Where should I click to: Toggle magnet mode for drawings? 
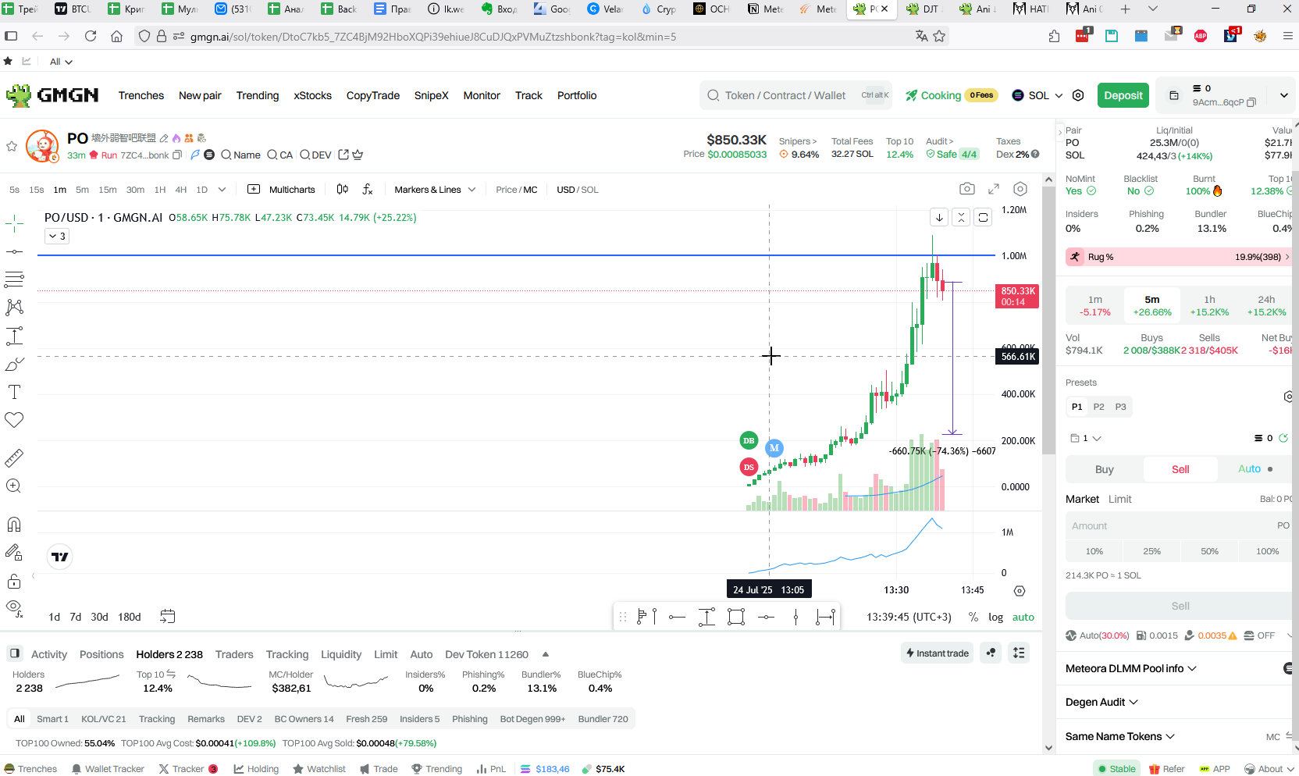(14, 525)
